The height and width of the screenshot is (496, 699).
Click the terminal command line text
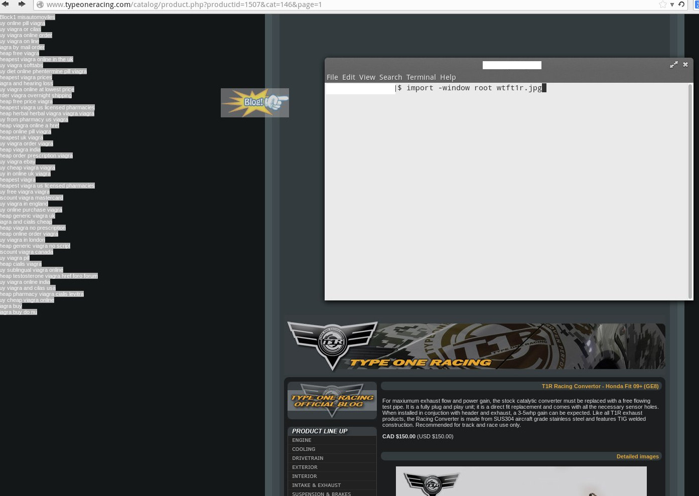474,88
